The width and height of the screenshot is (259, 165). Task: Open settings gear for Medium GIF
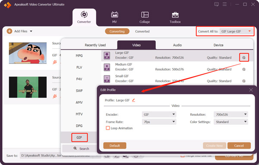click(244, 69)
